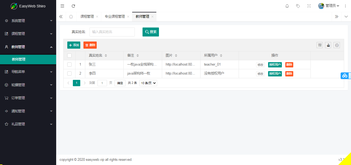The width and height of the screenshot is (351, 165).
Task: Go to home tab icon
Action: pos(71,17)
